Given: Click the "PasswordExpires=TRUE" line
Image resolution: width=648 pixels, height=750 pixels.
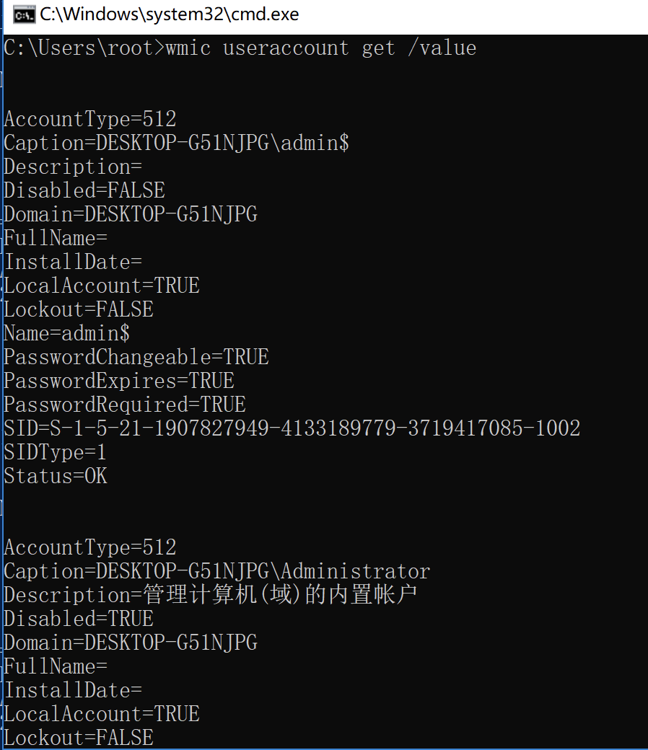Looking at the screenshot, I should (x=118, y=381).
